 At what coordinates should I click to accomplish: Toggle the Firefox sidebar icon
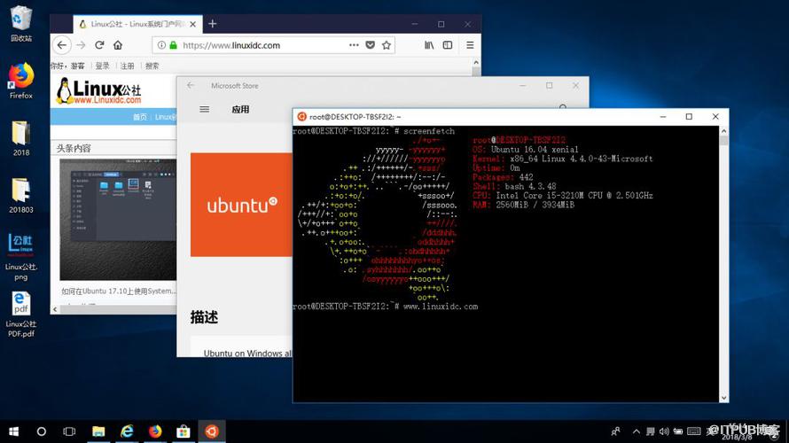tap(448, 45)
